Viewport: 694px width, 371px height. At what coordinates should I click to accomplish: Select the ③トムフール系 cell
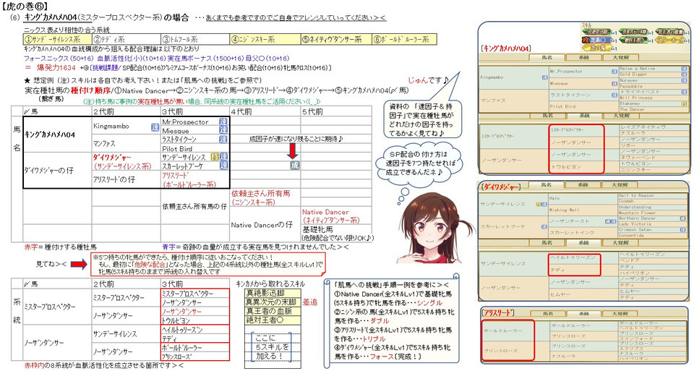(x=194, y=39)
